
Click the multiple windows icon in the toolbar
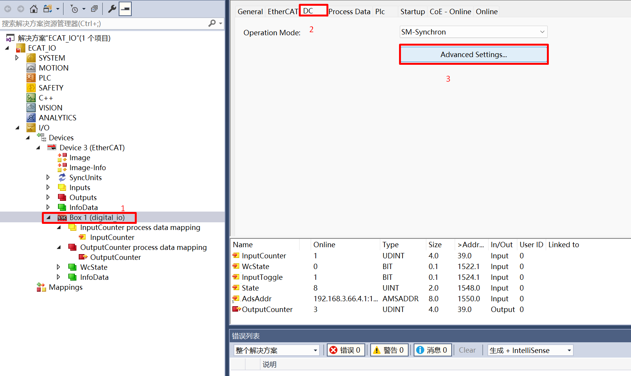[x=94, y=8]
